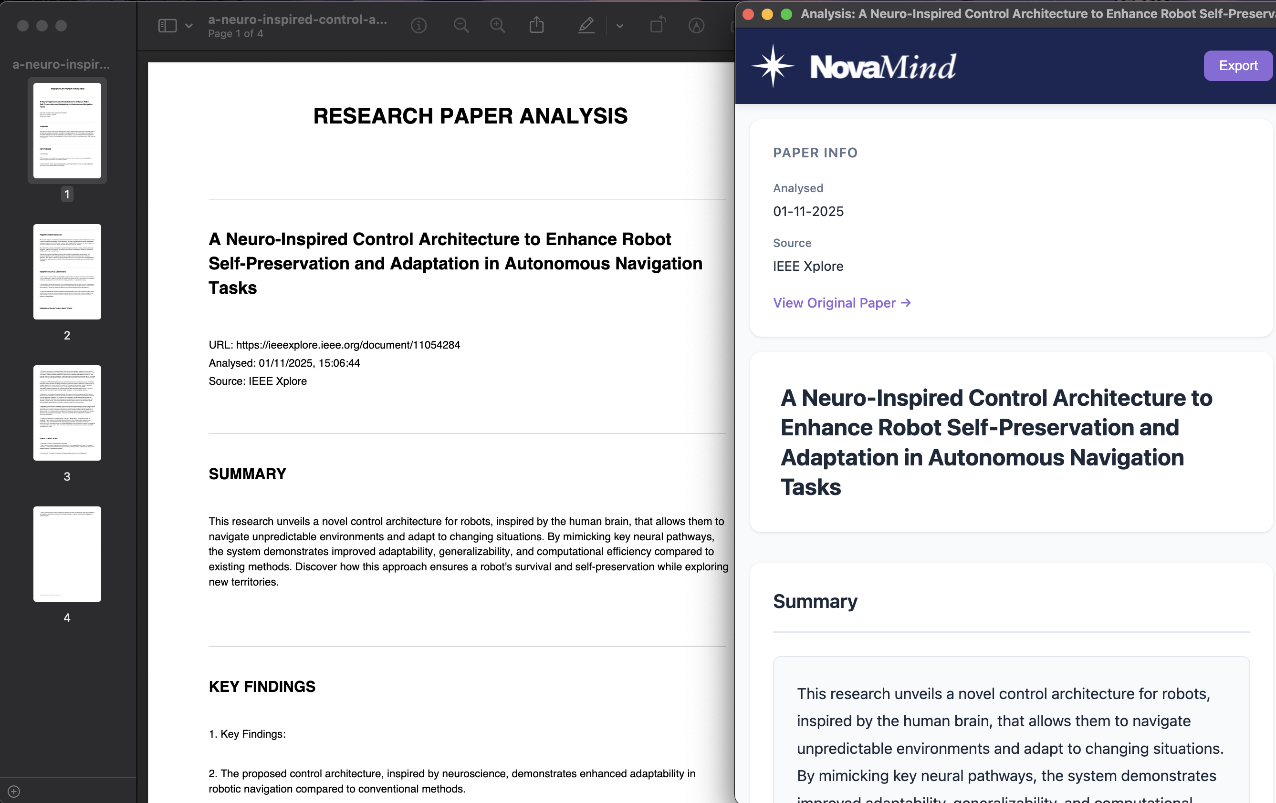
Task: Open the sidebar view options chevron
Action: [x=189, y=25]
